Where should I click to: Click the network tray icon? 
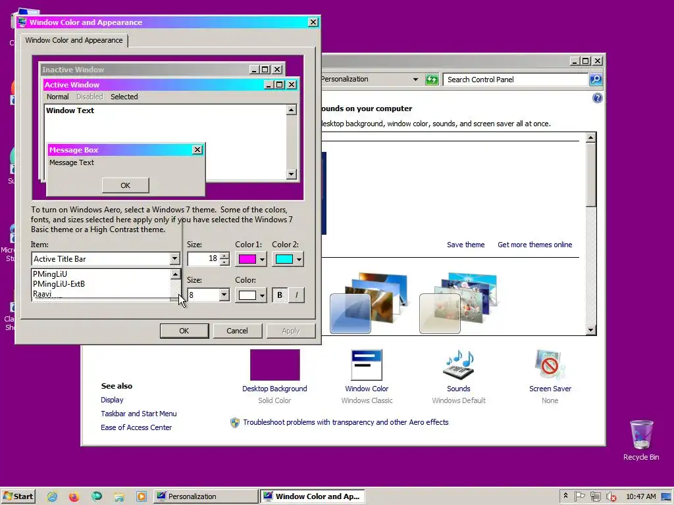595,496
